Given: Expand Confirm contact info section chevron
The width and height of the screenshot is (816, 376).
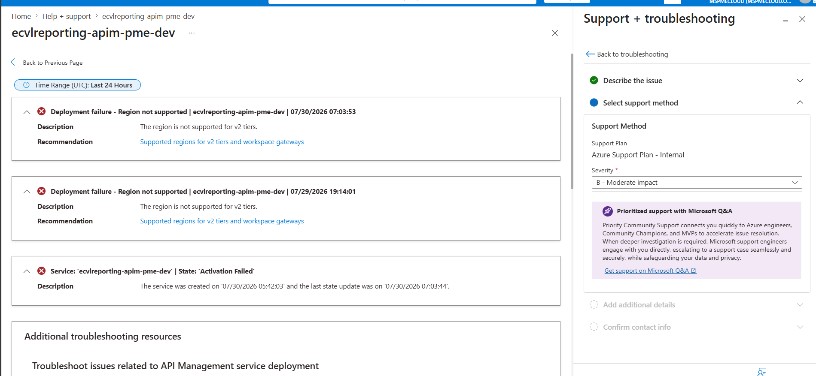Looking at the screenshot, I should tap(800, 327).
